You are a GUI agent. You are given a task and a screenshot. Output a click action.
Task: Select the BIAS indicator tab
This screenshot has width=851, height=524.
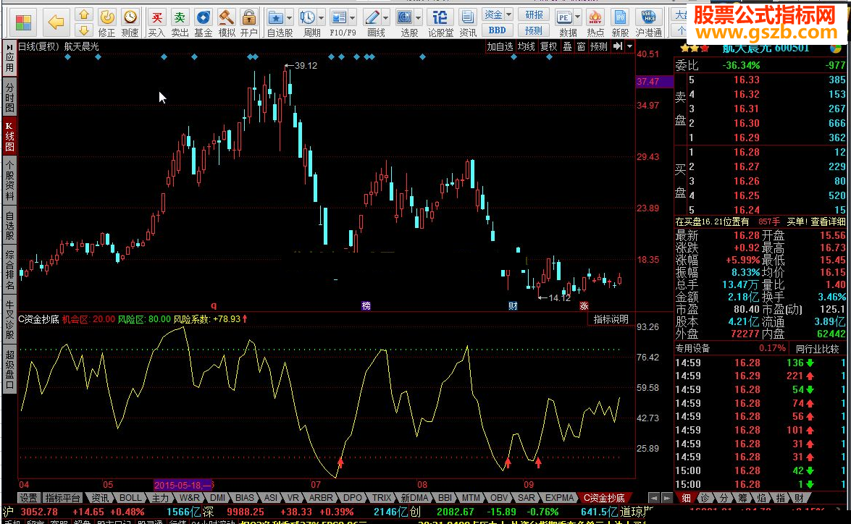pos(244,498)
